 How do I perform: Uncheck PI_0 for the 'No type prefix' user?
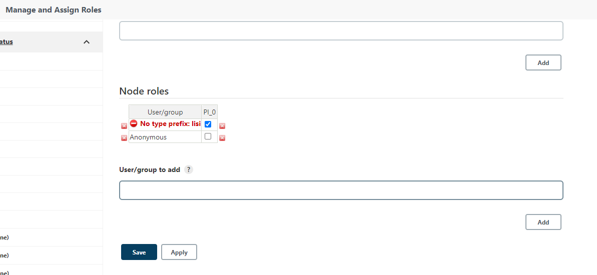click(208, 124)
